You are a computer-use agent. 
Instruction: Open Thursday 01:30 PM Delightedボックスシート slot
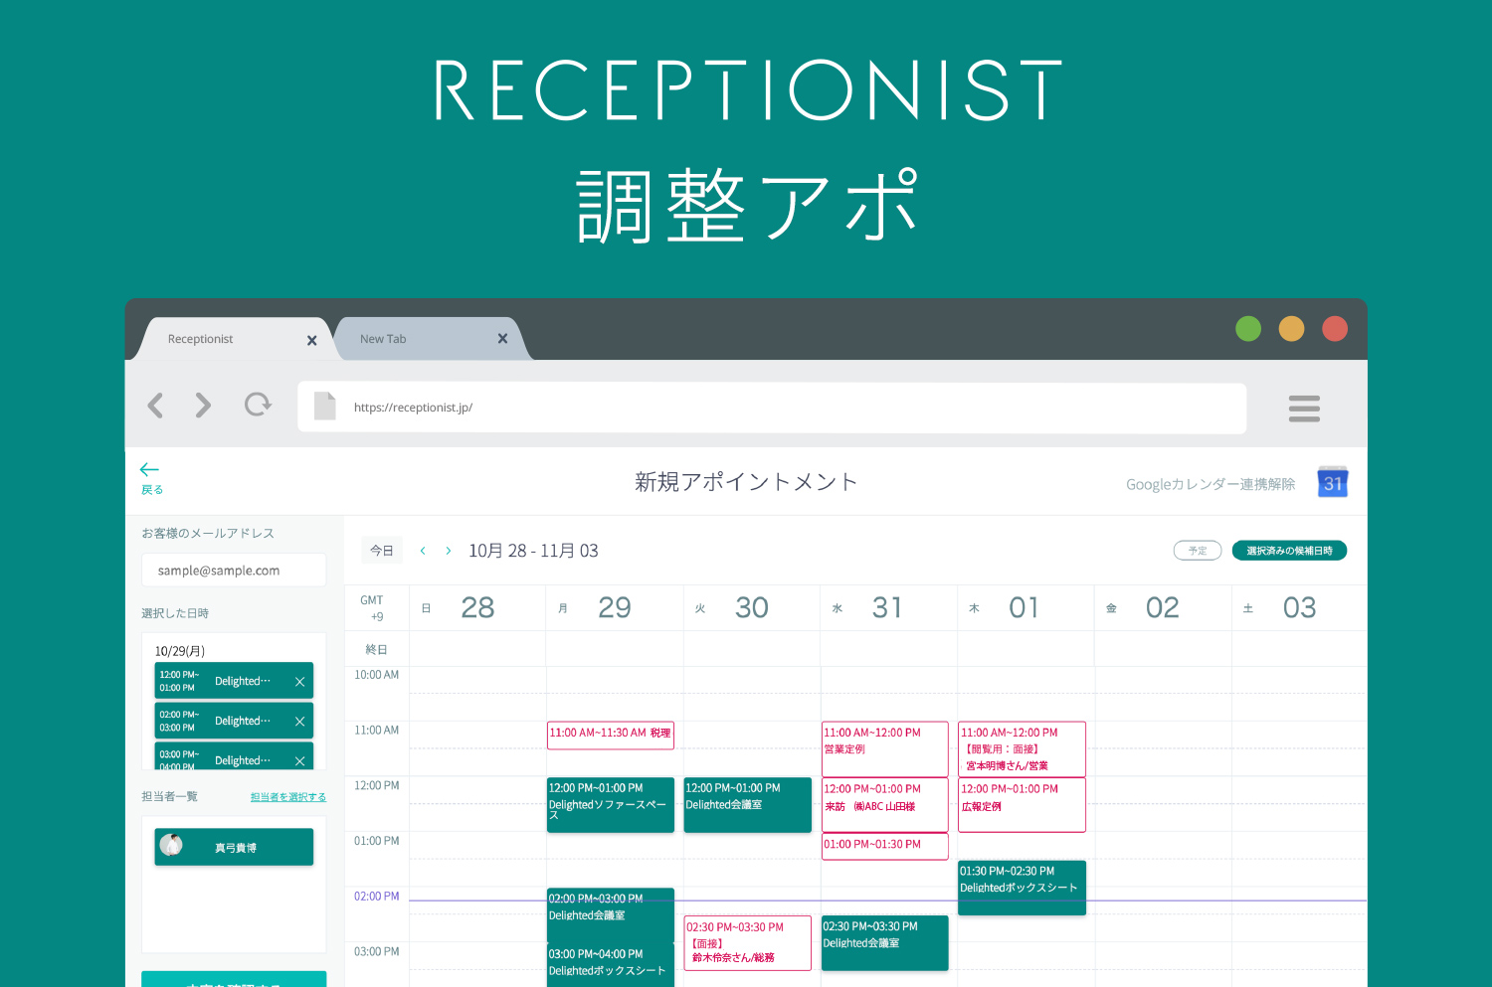pyautogui.click(x=1022, y=889)
